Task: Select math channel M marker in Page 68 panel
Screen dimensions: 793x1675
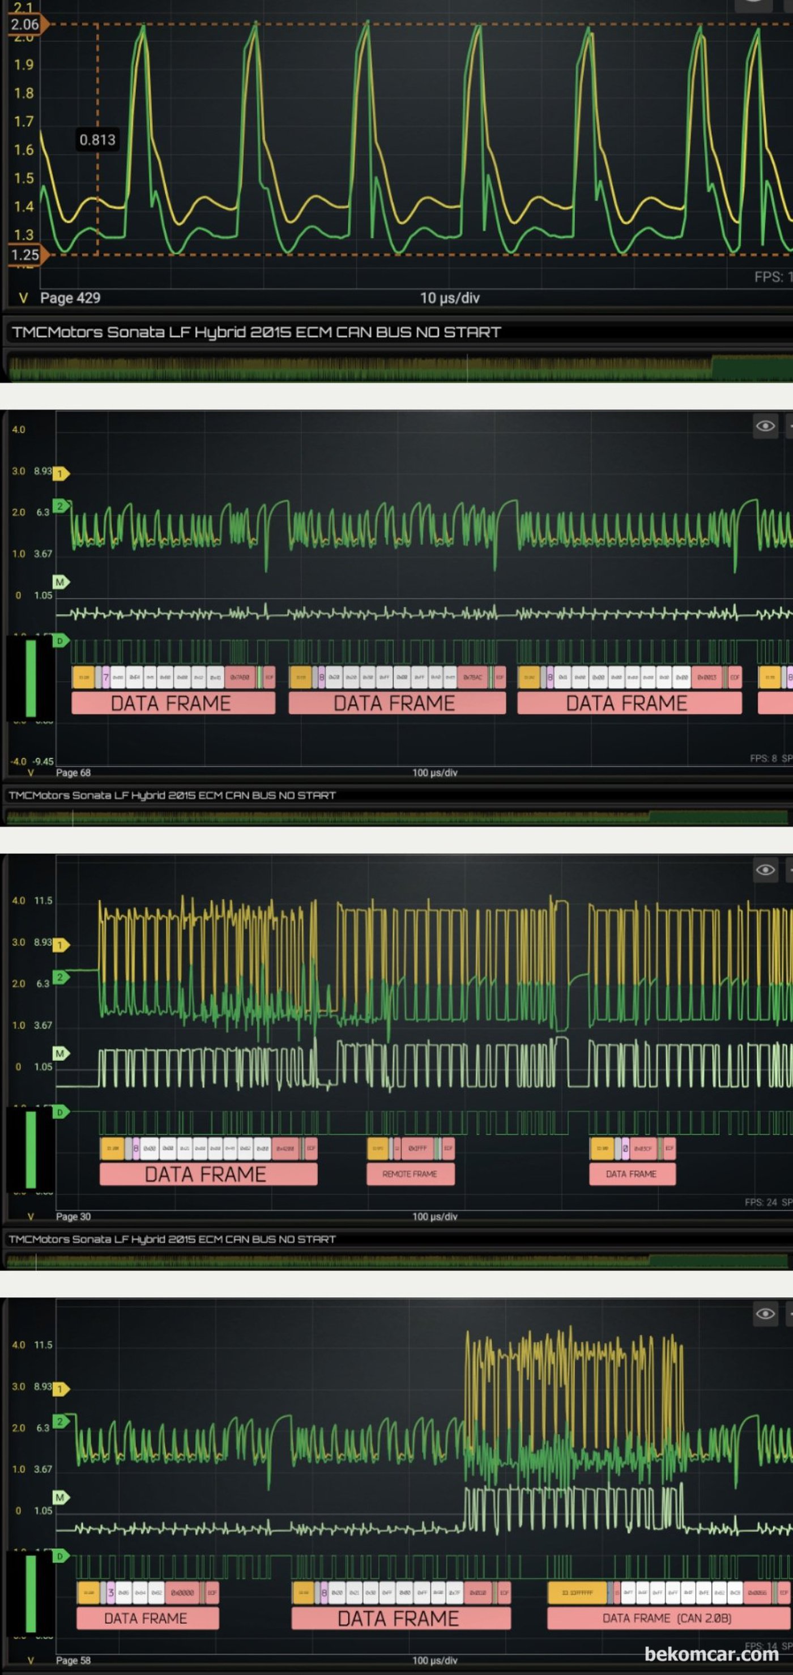Action: point(61,583)
